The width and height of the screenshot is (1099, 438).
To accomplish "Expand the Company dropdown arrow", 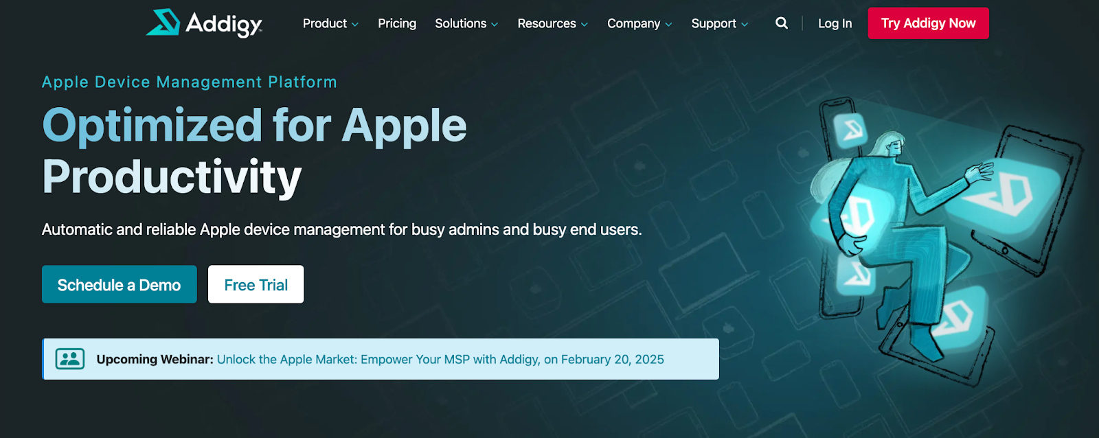I will tap(668, 25).
